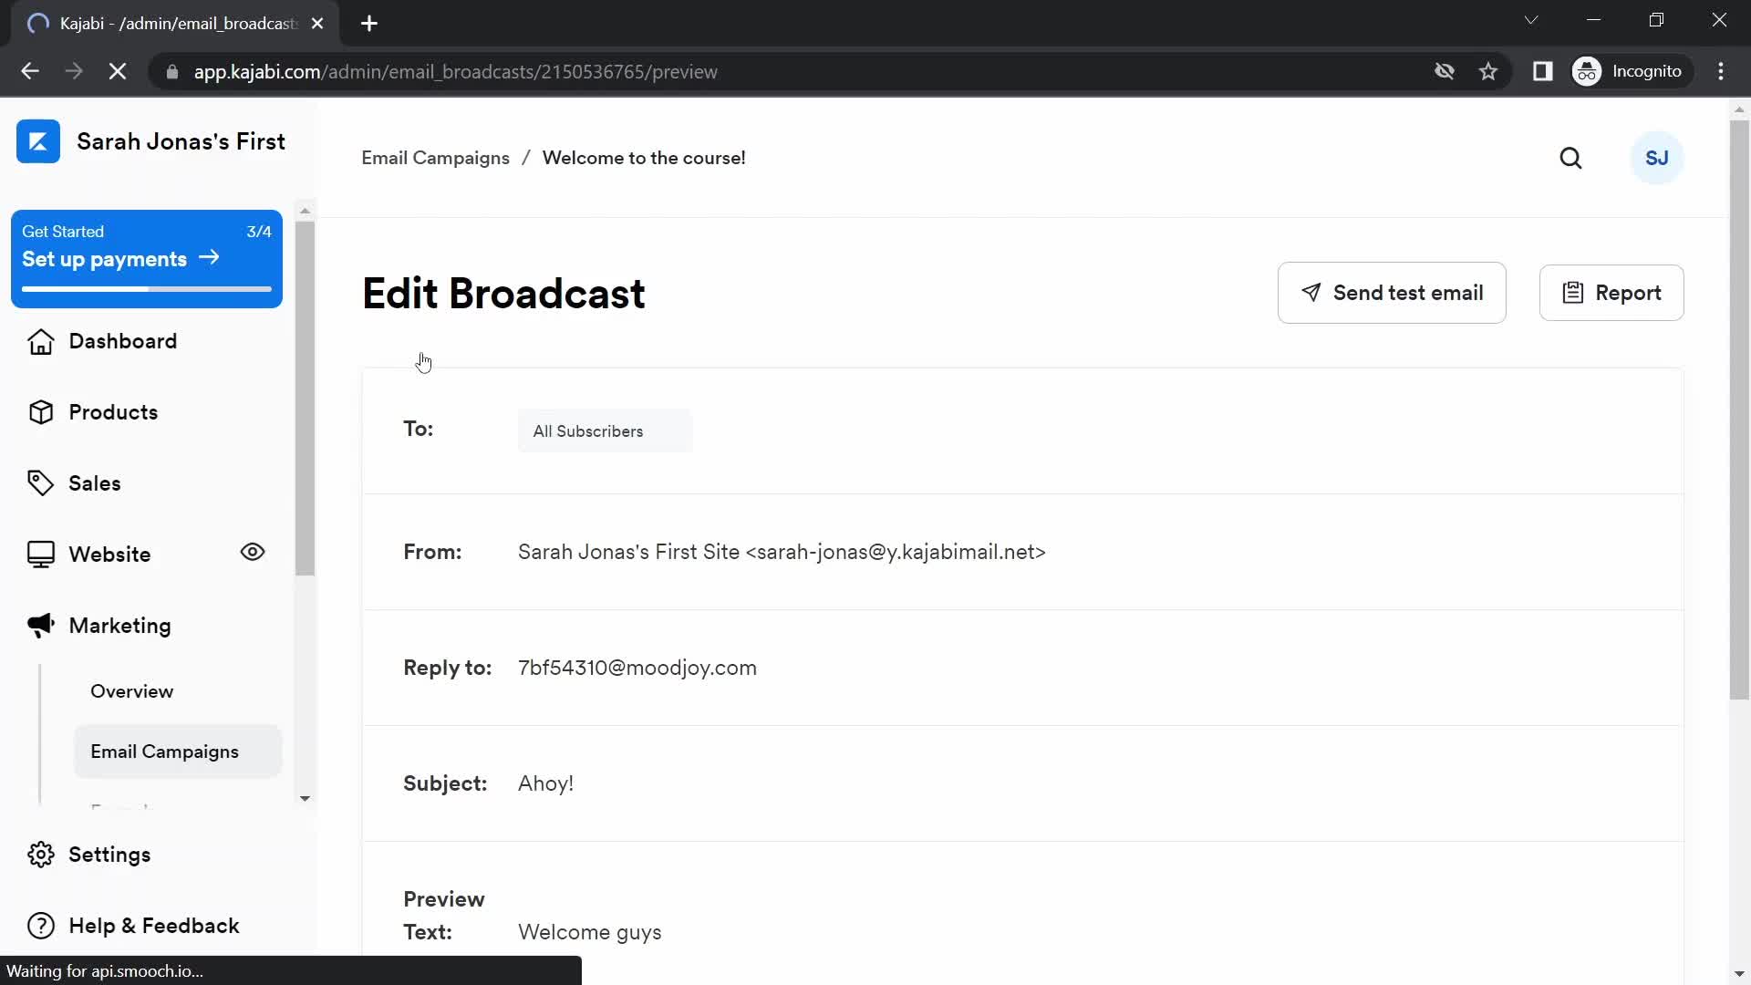Click the Help & Feedback icon

(40, 926)
